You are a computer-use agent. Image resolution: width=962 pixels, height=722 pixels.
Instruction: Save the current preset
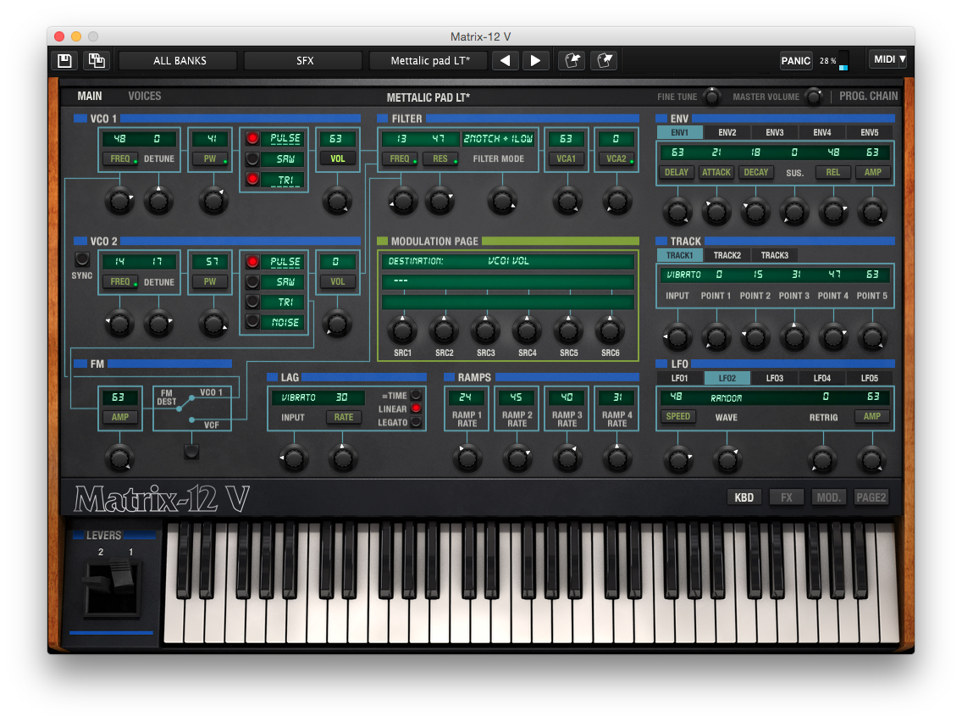tap(64, 60)
